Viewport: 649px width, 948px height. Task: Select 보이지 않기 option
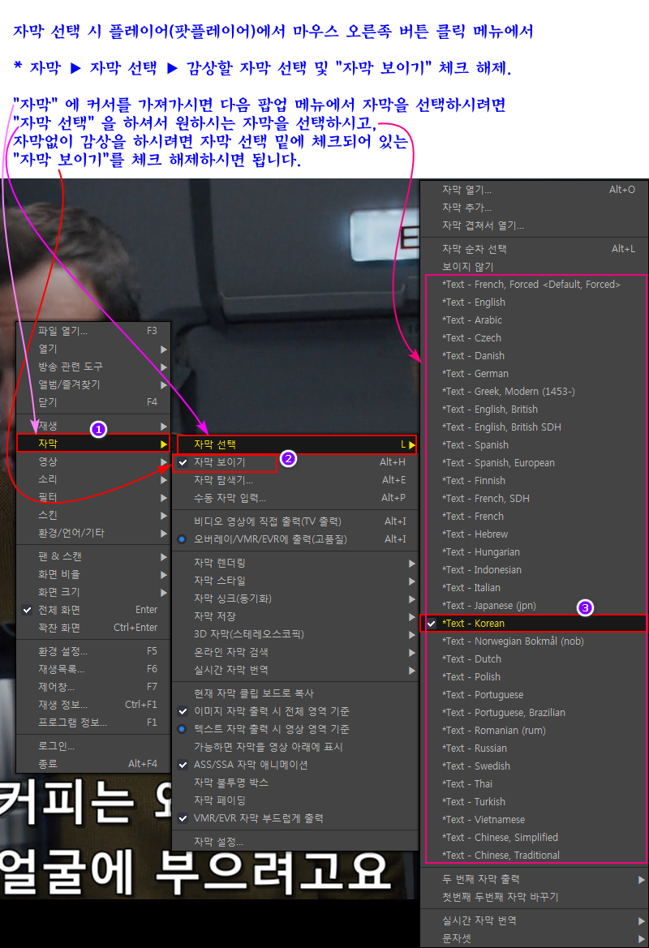coord(534,267)
